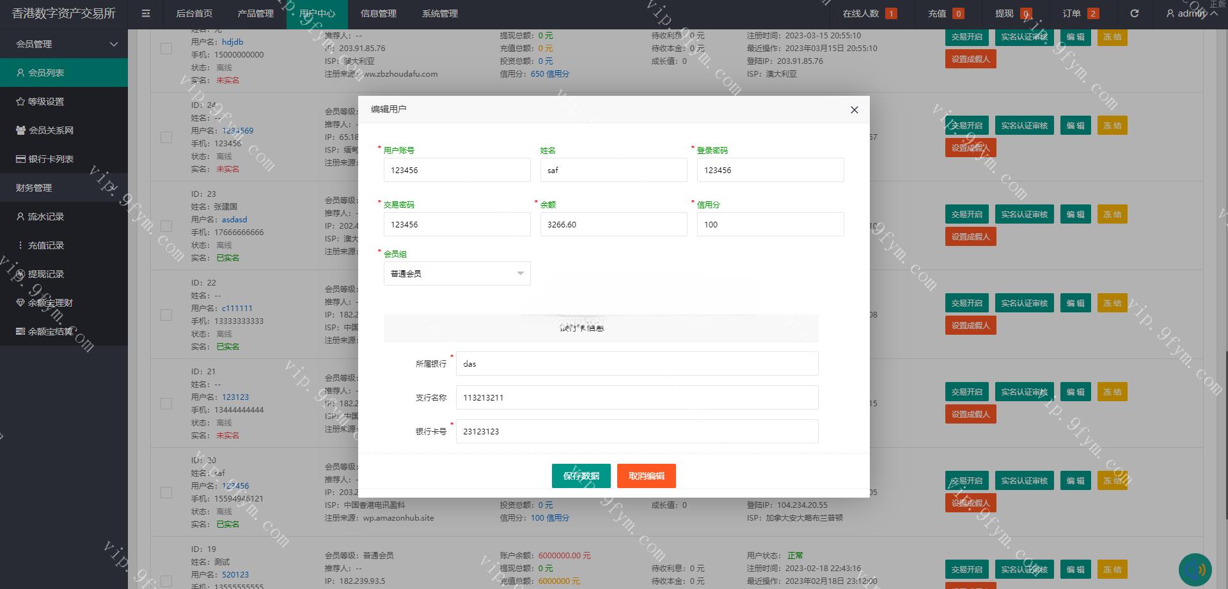Click the floating green sound icon
This screenshot has height=589, width=1228.
(1195, 569)
